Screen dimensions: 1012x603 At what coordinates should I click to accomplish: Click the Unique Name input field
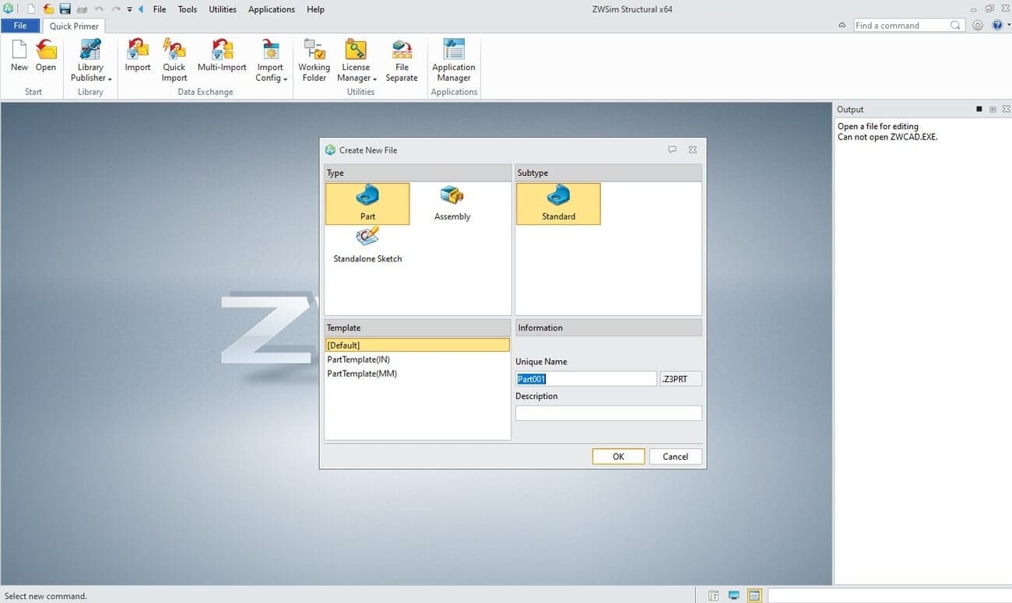(585, 378)
